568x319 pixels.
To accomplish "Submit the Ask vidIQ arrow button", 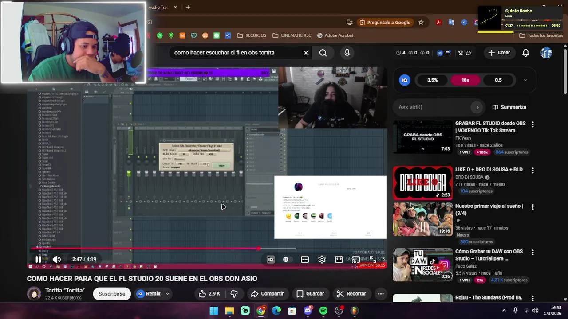I will tap(477, 107).
